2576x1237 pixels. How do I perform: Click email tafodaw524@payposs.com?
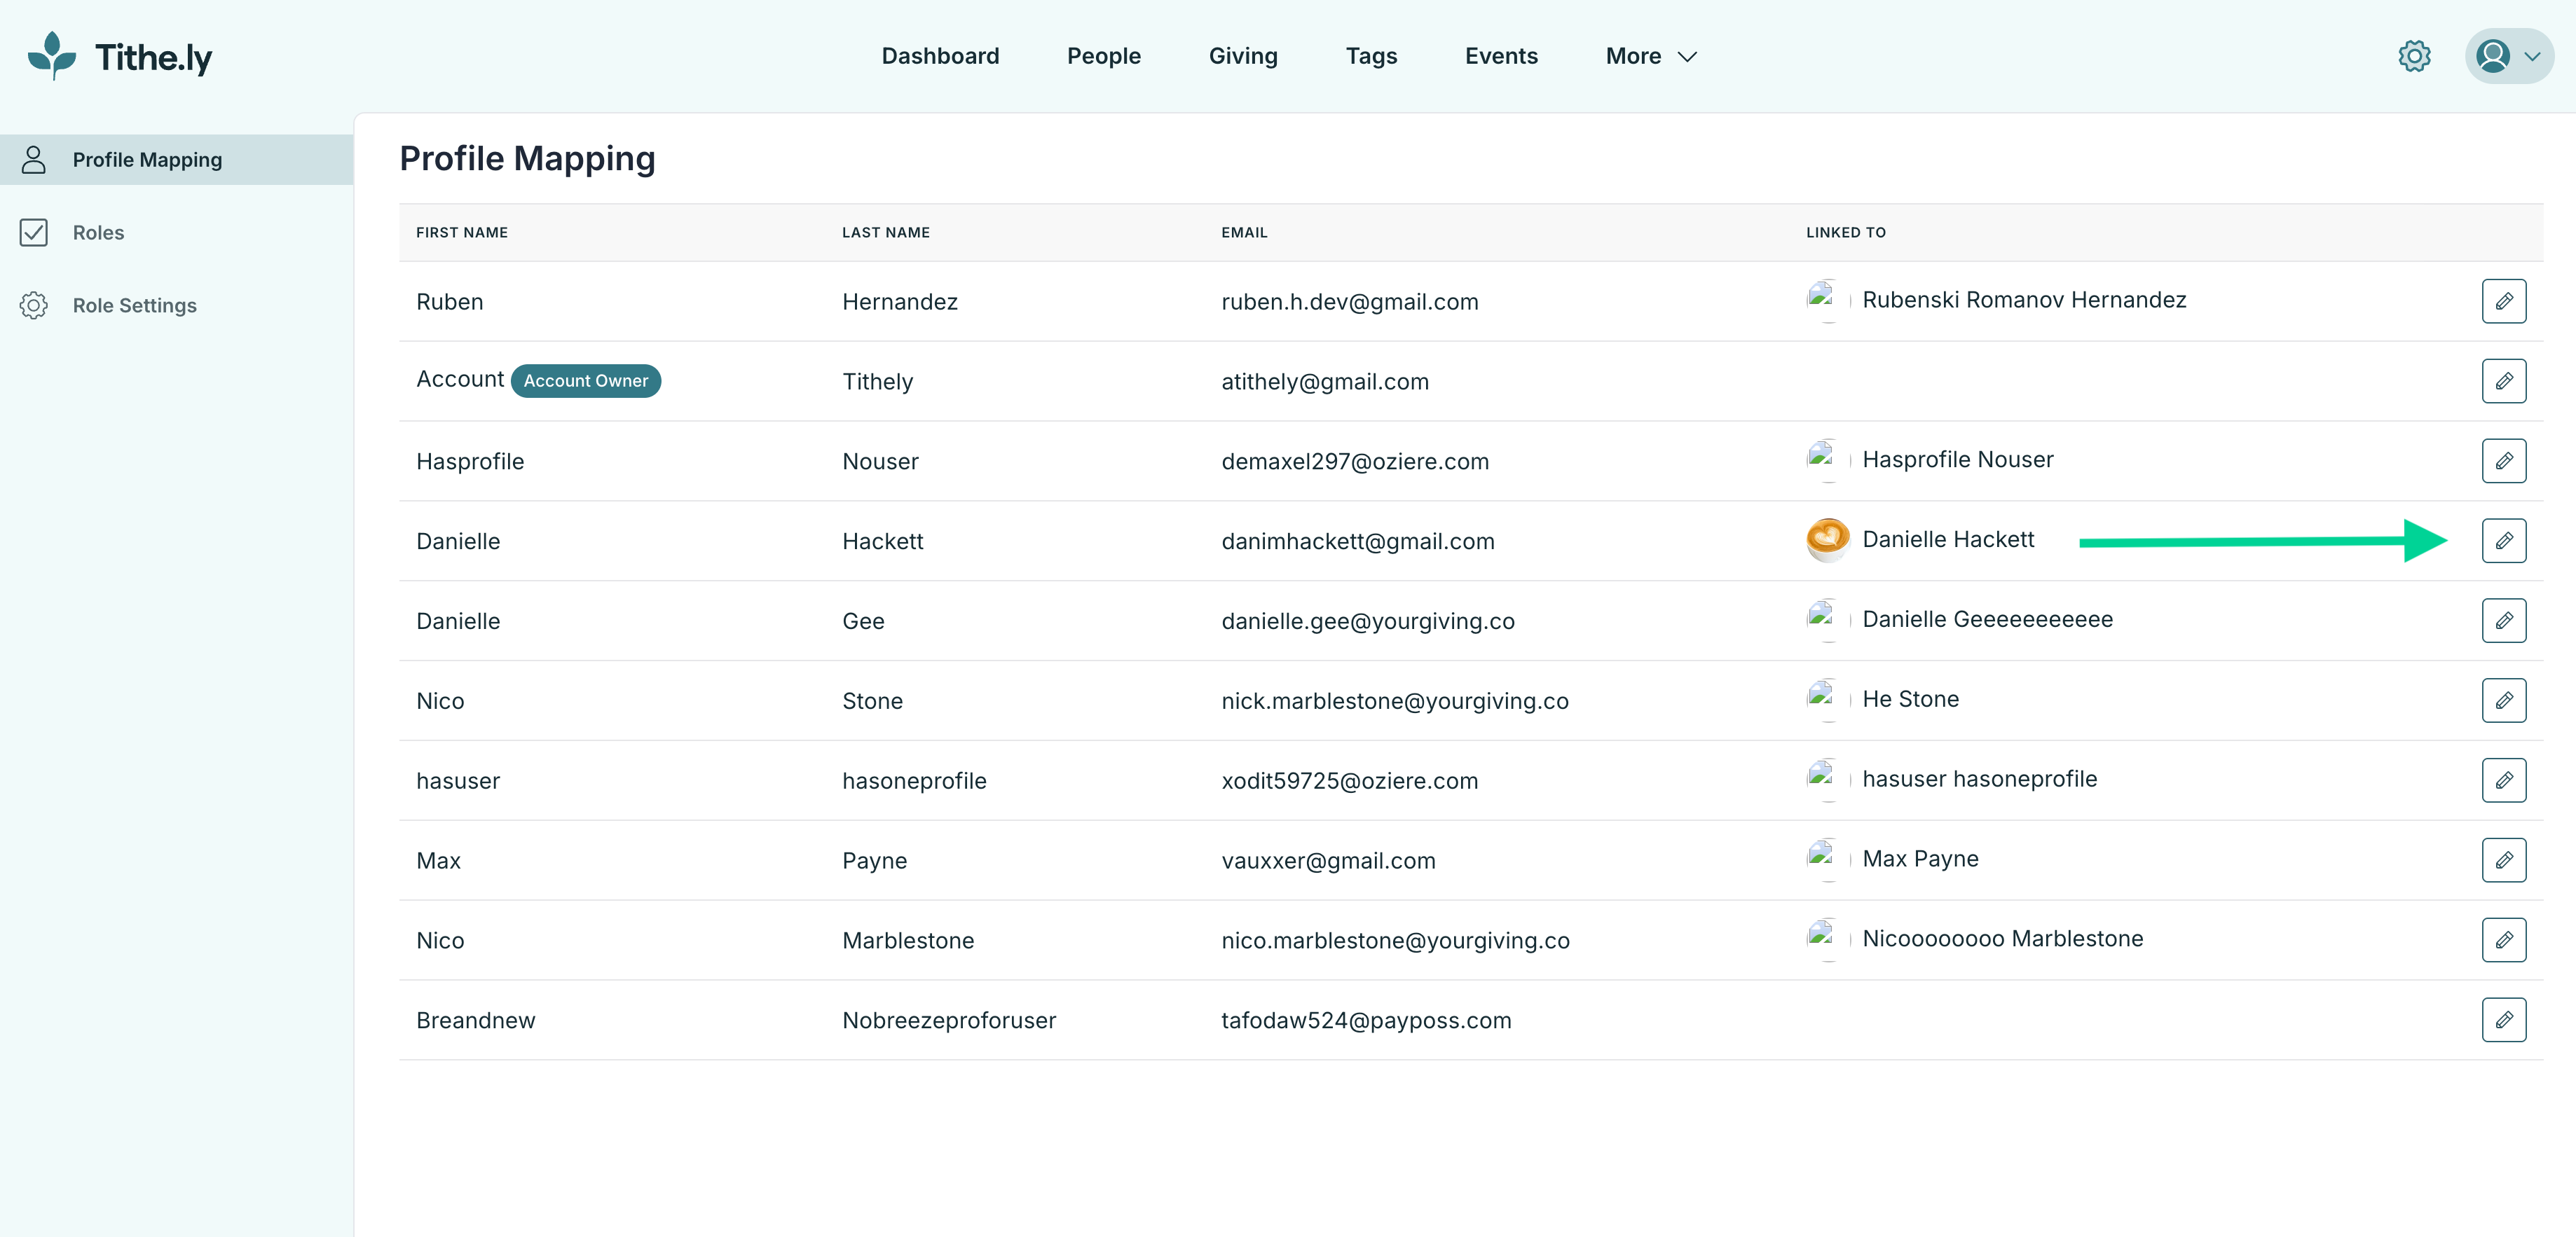point(1365,1021)
